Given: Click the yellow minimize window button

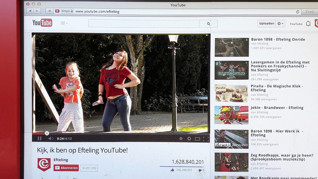Looking at the screenshot, I should tap(33, 4).
